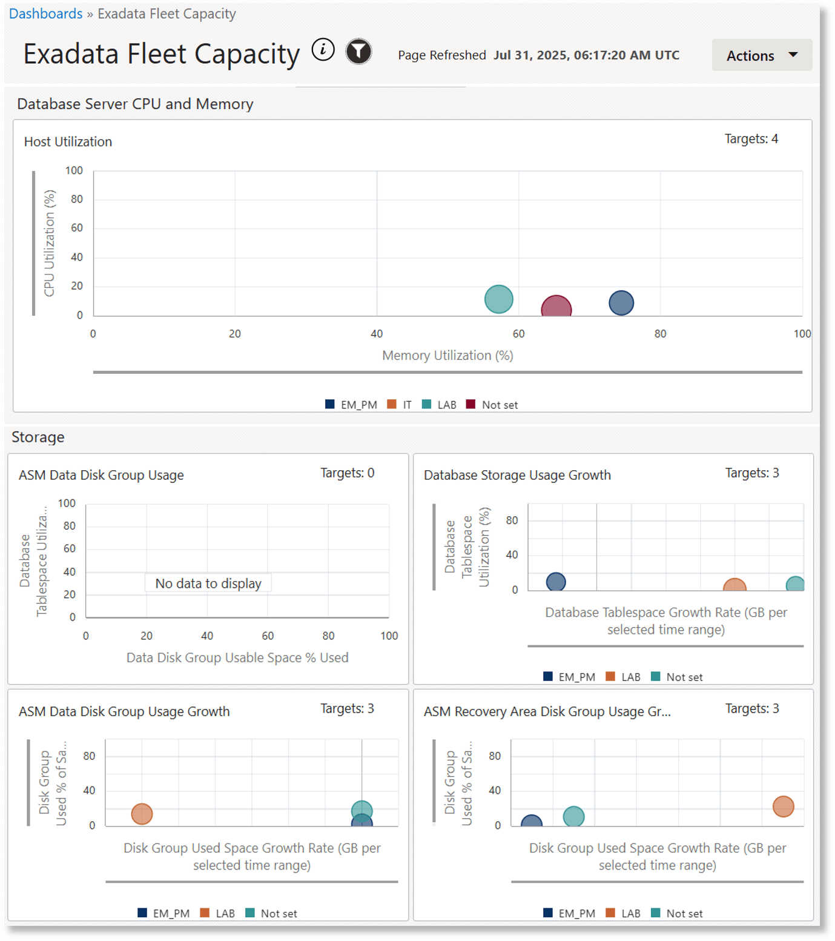Go to the Dashboards breadcrumb link
835x941 pixels.
pos(45,13)
